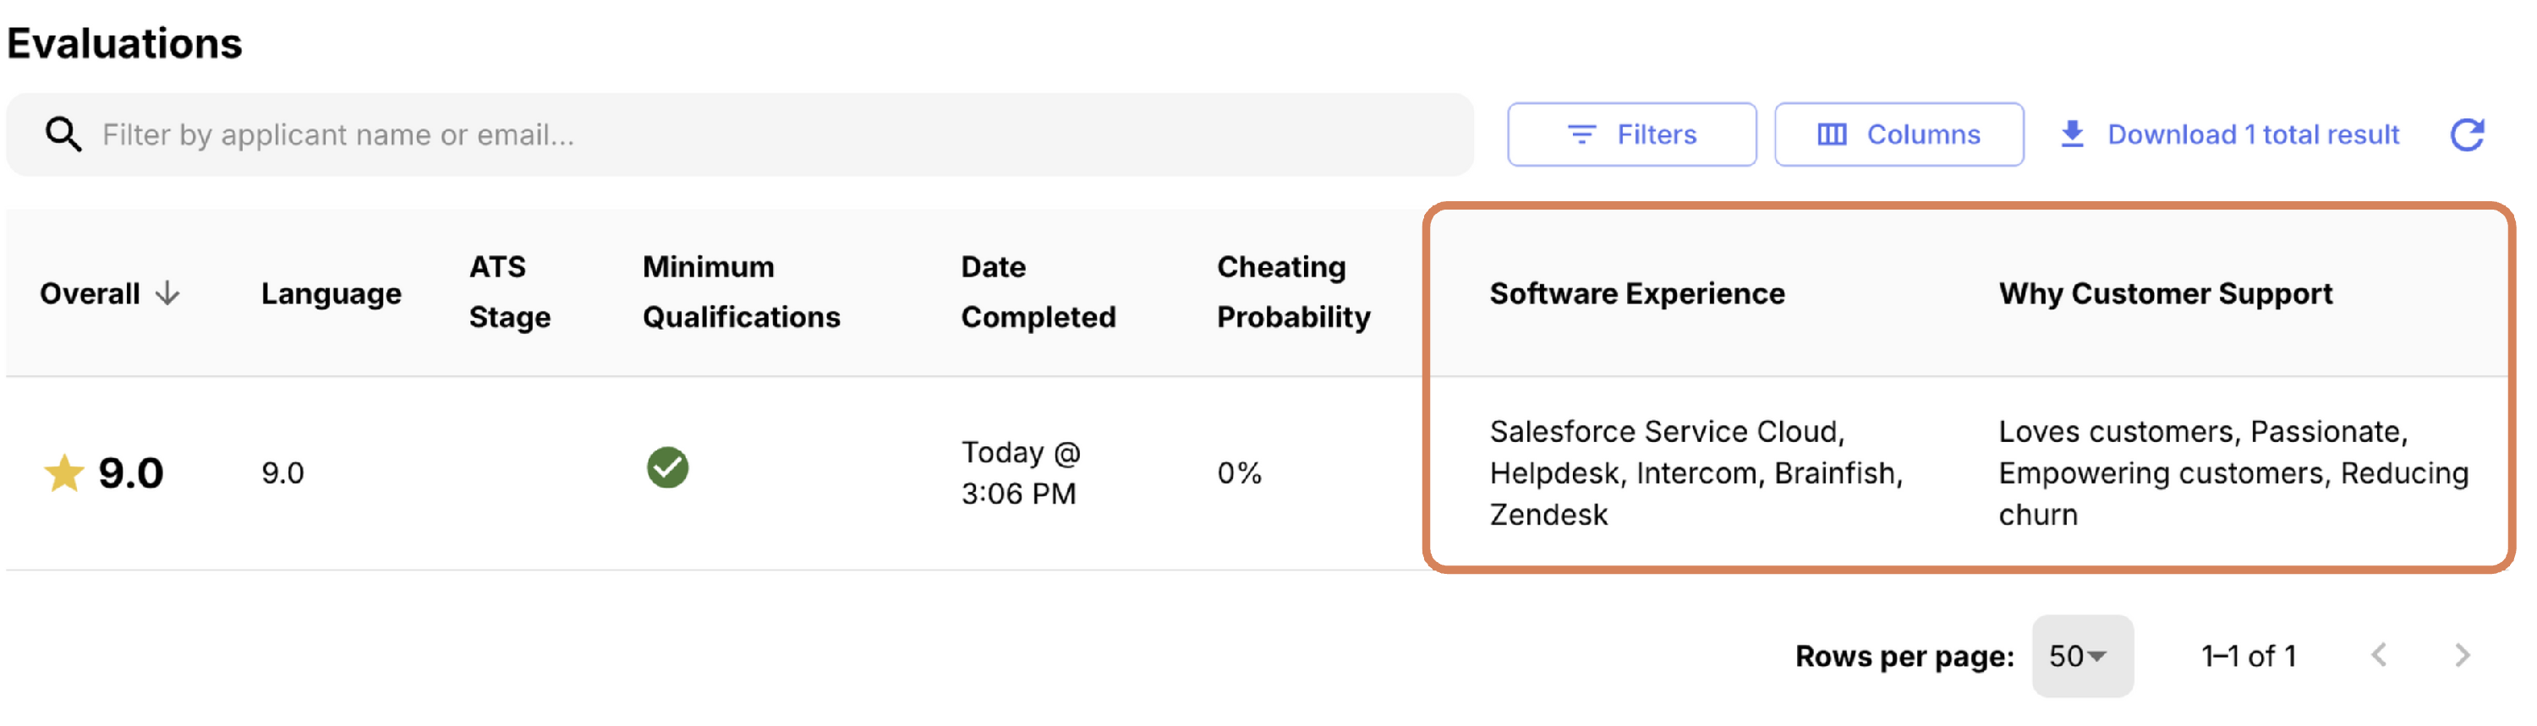Screen dimensions: 2537x726
Task: Download 1 total result
Action: (x=2230, y=134)
